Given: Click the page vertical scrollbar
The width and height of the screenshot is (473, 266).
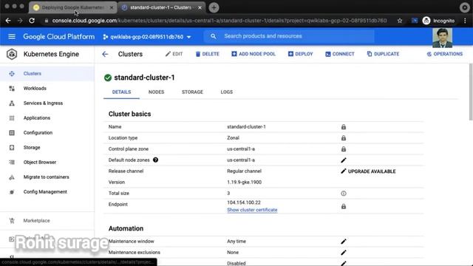Looking at the screenshot, I should pyautogui.click(x=471, y=92).
